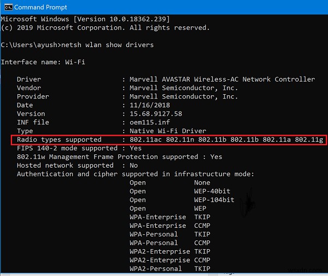The width and height of the screenshot is (328, 276).
Task: Click the 802.11a radio type value
Action: coord(277,140)
